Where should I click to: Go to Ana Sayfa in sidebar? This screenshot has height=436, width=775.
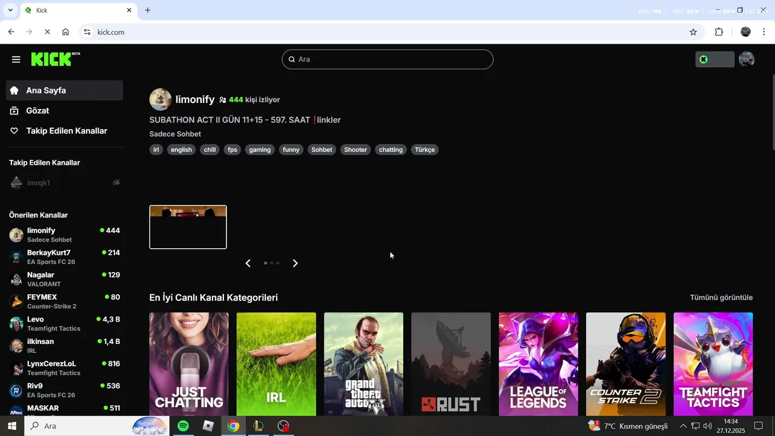[x=64, y=90]
